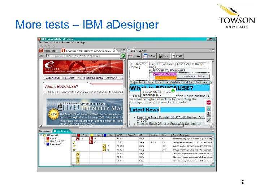
Task: Switch to the LowVision tab
Action: (143, 51)
